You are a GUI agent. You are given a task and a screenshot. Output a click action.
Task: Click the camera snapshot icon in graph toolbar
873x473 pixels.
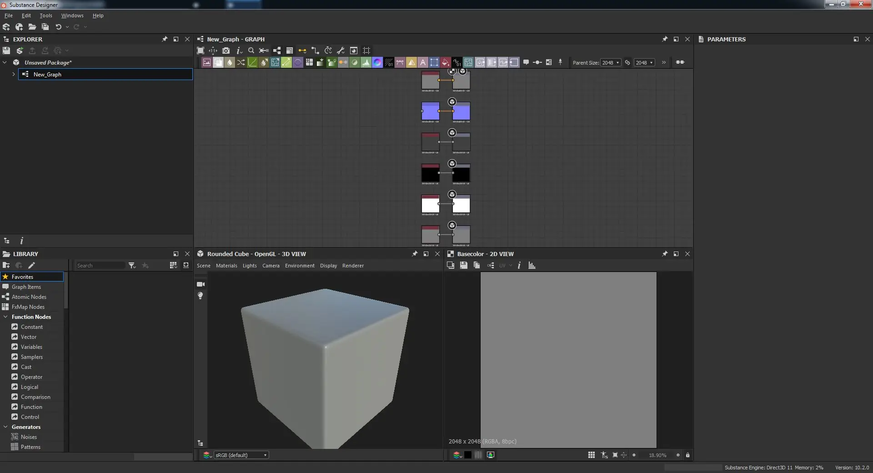226,50
